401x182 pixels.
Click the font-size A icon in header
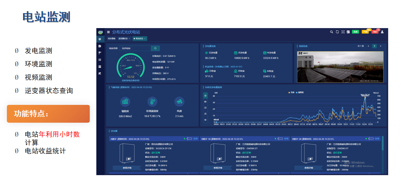348,32
